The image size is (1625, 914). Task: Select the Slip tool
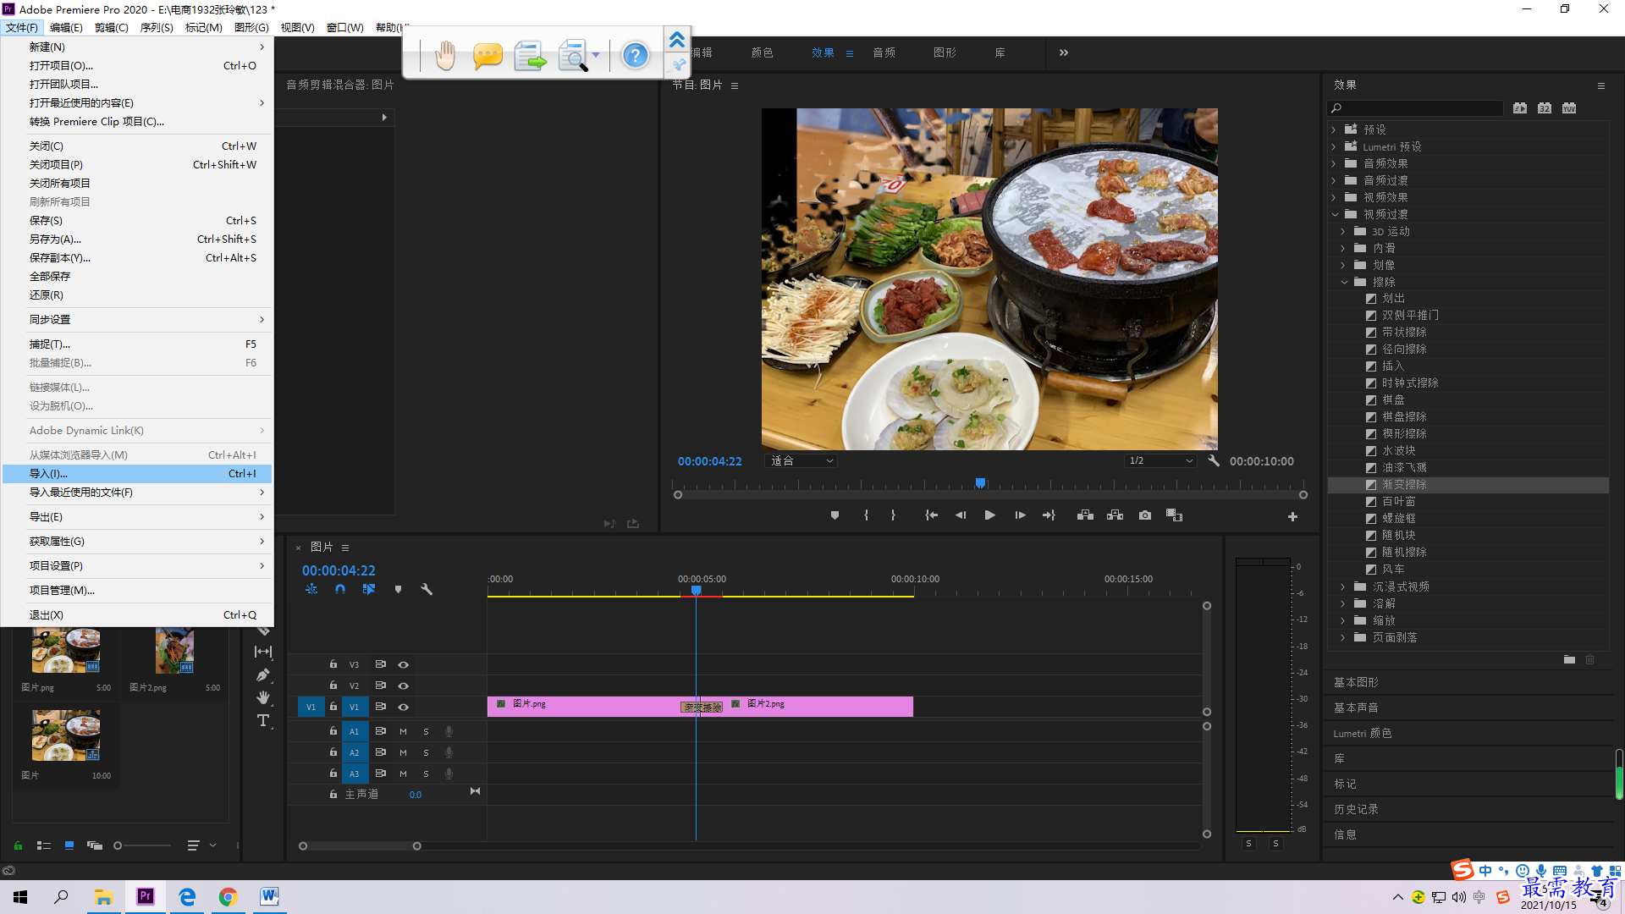263,652
